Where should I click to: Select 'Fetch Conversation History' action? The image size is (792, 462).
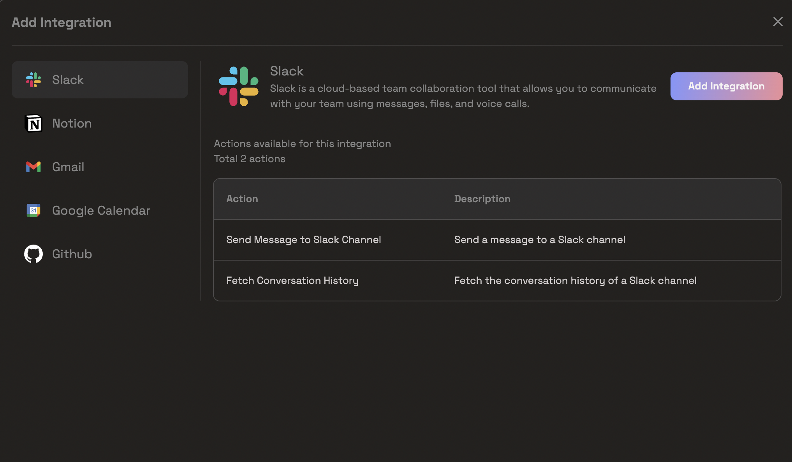click(x=292, y=280)
